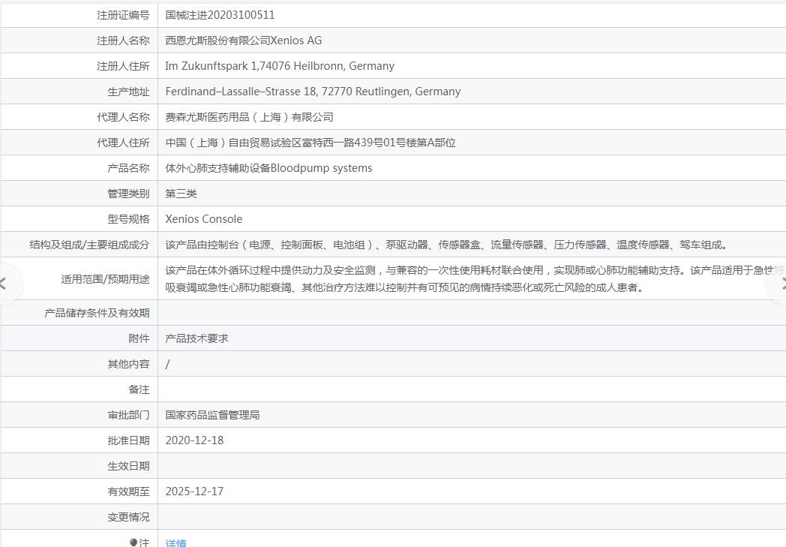Select expiry date 2025-12-17
786x547 pixels.
pyautogui.click(x=194, y=491)
